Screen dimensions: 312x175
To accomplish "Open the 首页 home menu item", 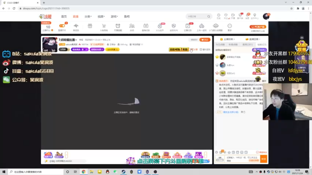I will click(x=64, y=16).
